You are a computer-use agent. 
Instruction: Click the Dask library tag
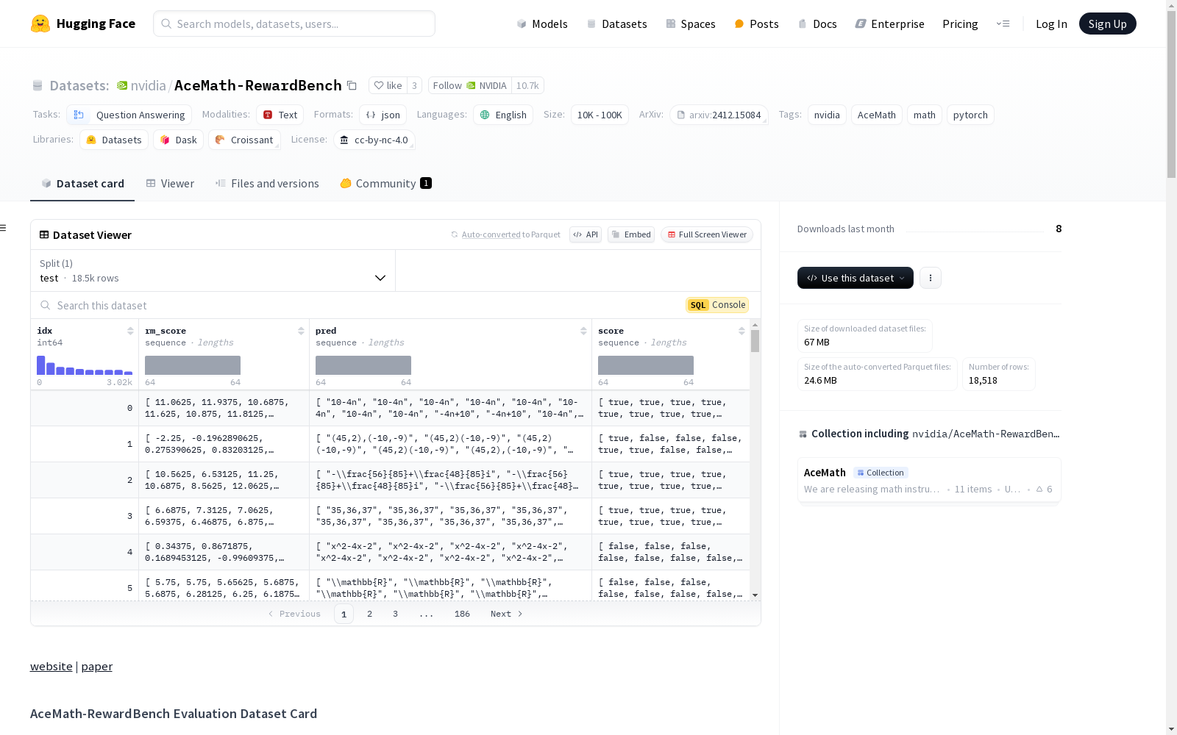click(x=179, y=140)
